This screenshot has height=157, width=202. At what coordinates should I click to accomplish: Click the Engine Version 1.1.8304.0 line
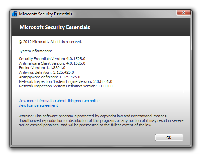42,68
